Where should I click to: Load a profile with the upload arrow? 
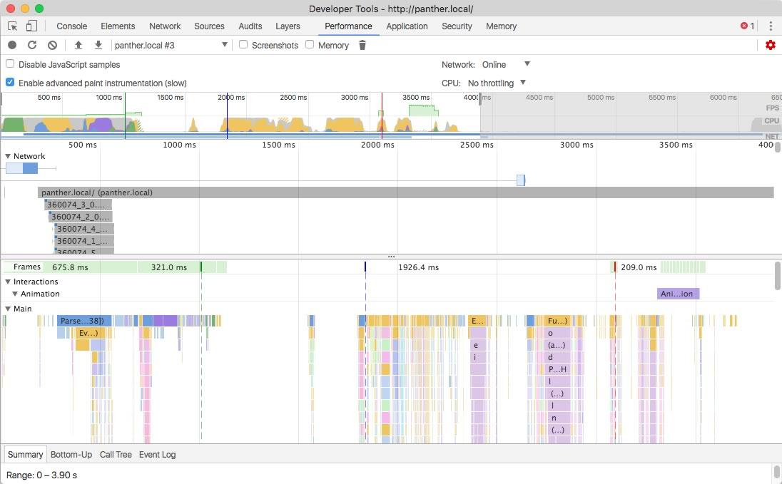[78, 45]
